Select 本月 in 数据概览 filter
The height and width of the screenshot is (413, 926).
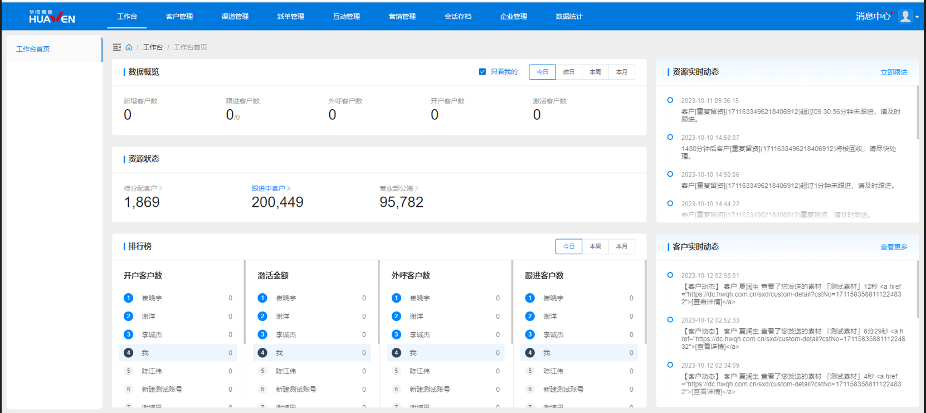622,72
